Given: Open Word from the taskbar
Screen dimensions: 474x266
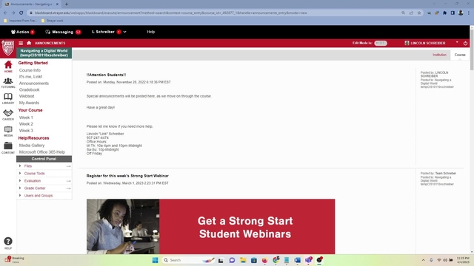Looking at the screenshot, I should point(298,260).
